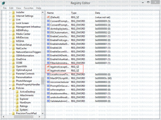Click the tree pane vertical scrollbar thumb

click(43, 81)
